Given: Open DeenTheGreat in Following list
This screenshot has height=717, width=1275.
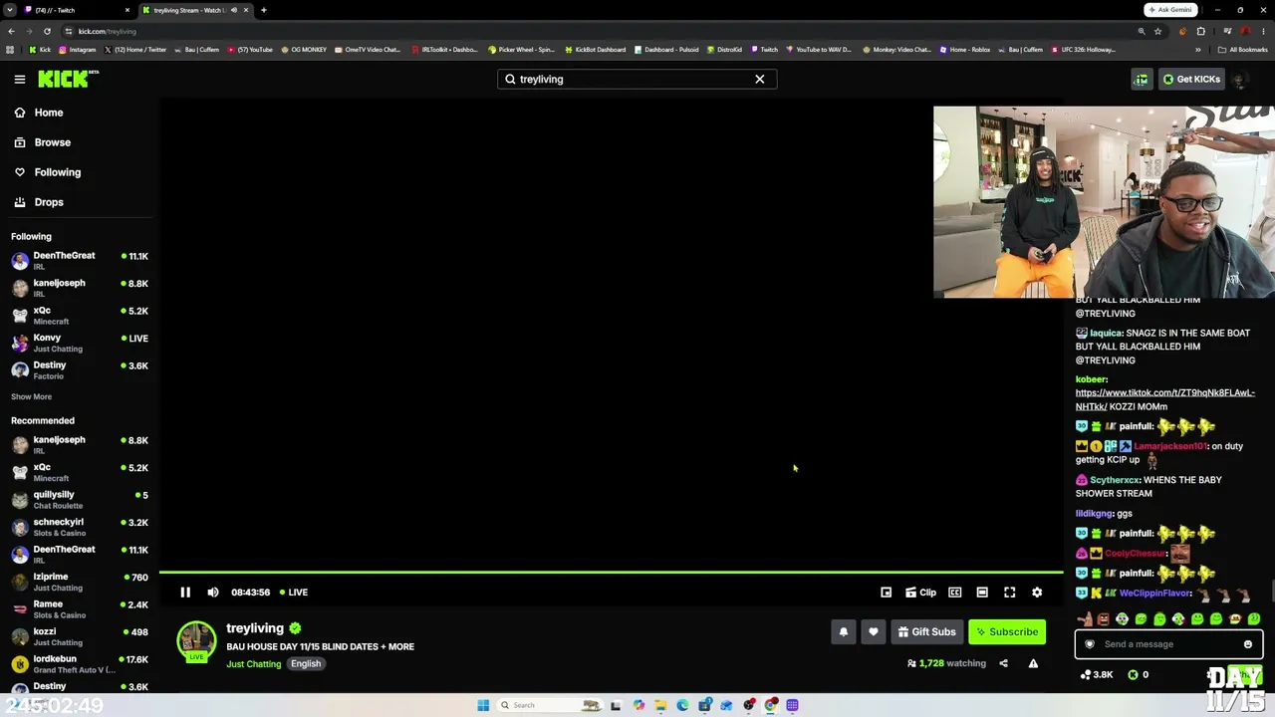Looking at the screenshot, I should 80,260.
